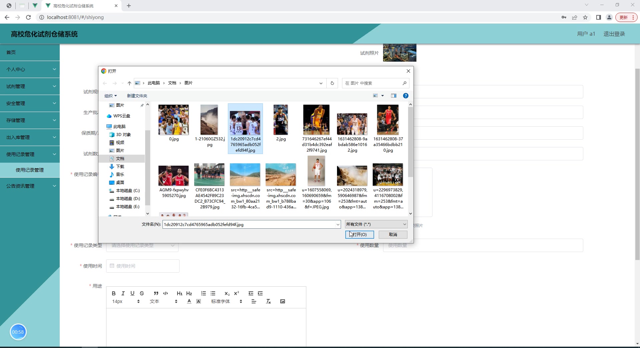Clear text formatting in the editor
Viewport: 640px width, 348px height.
point(268,301)
